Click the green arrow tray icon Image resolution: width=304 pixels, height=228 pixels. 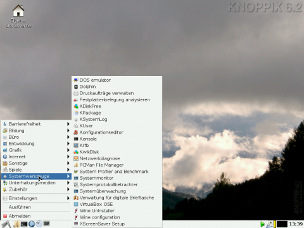click(x=262, y=224)
